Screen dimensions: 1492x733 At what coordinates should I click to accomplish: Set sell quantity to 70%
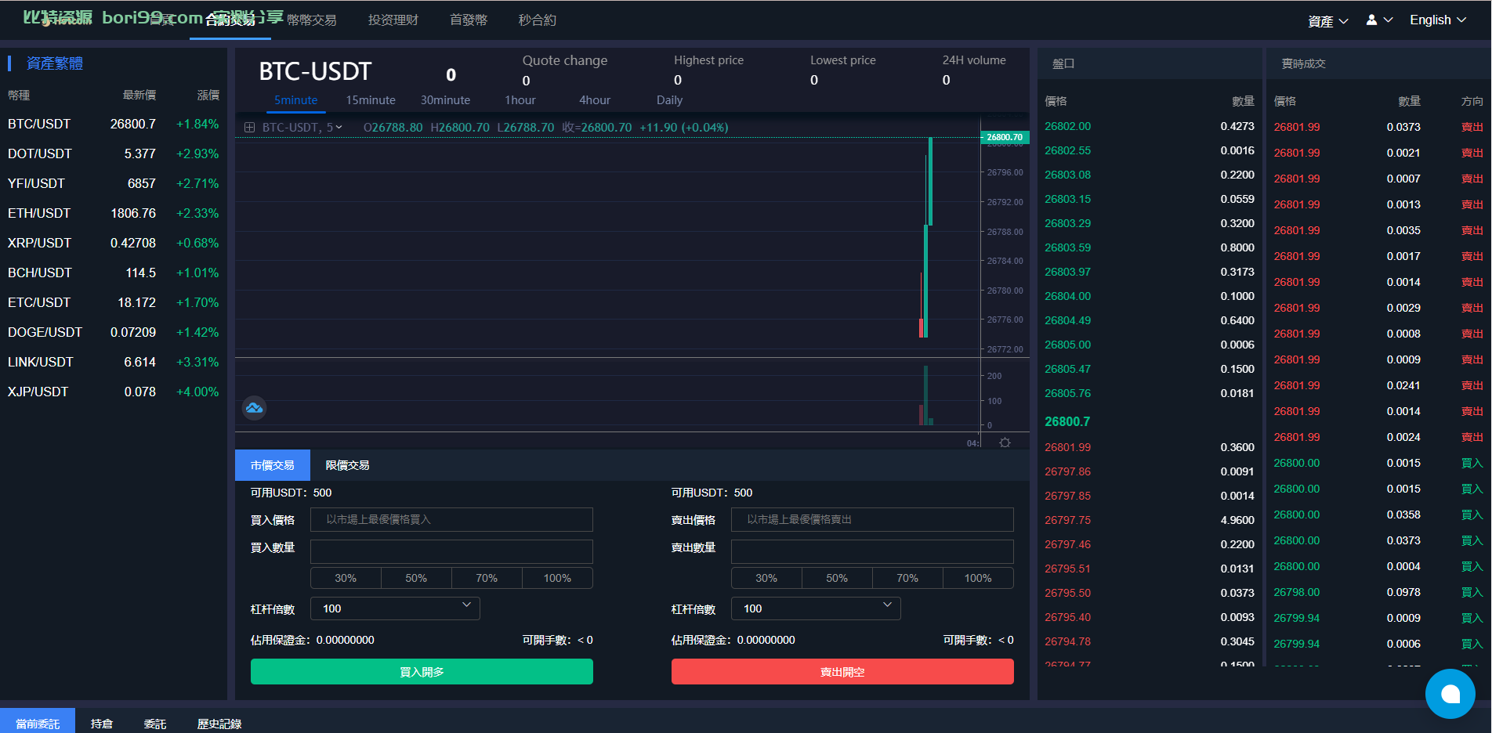click(x=907, y=578)
